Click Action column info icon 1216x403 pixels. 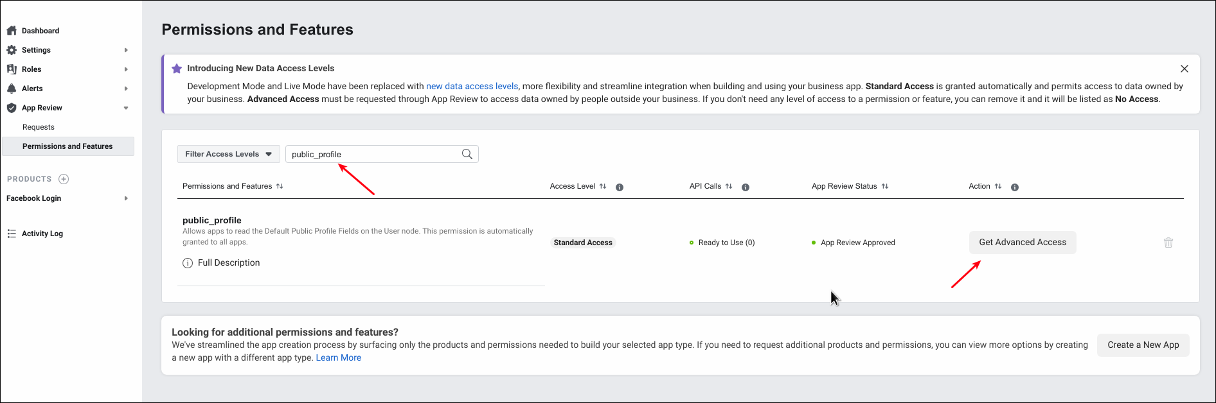tap(1015, 187)
